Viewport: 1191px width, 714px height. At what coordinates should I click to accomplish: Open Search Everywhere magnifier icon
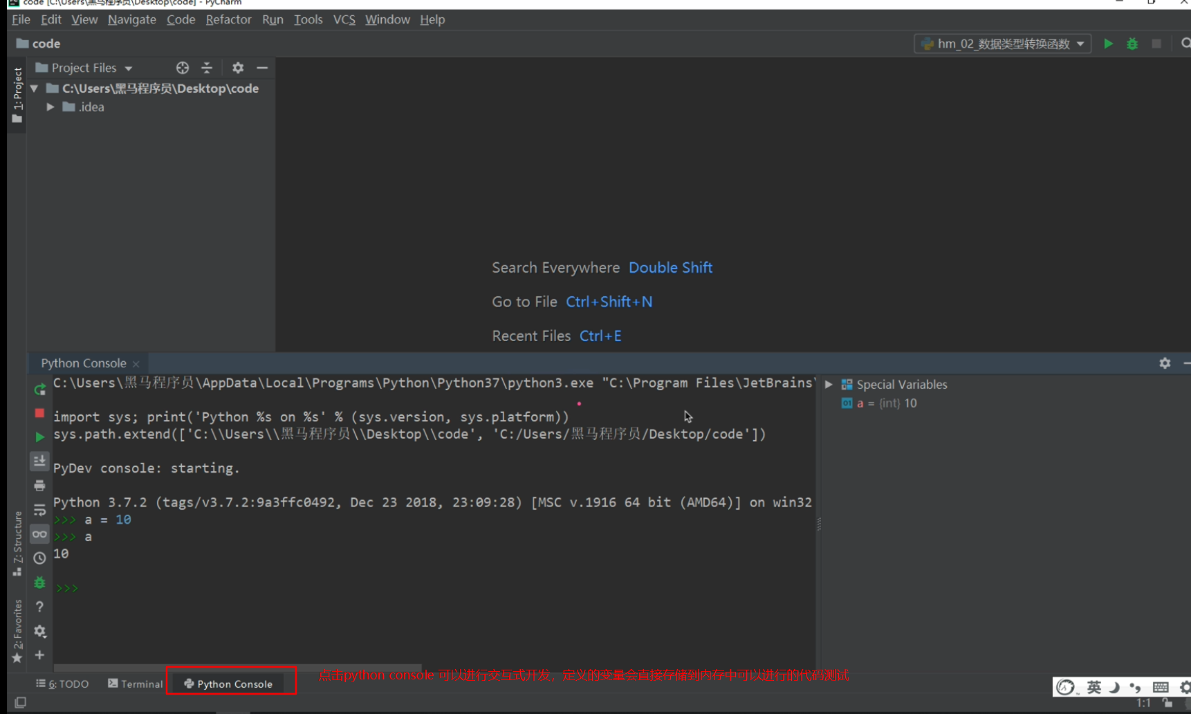(1185, 44)
